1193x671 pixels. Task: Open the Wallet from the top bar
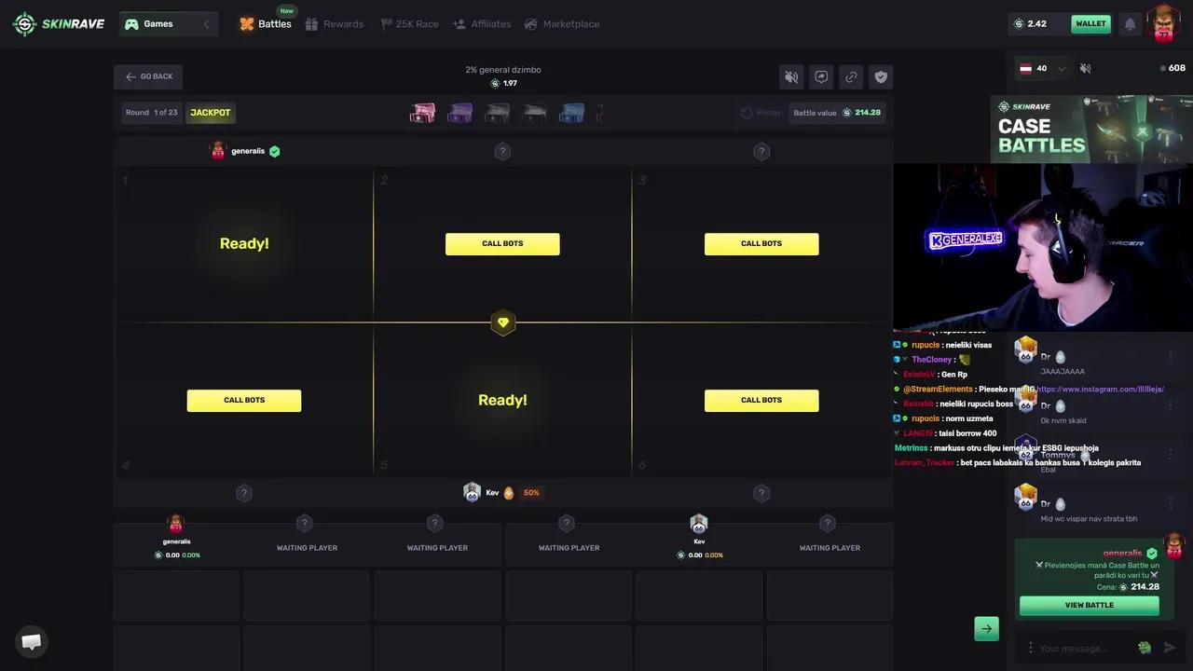[x=1090, y=23]
